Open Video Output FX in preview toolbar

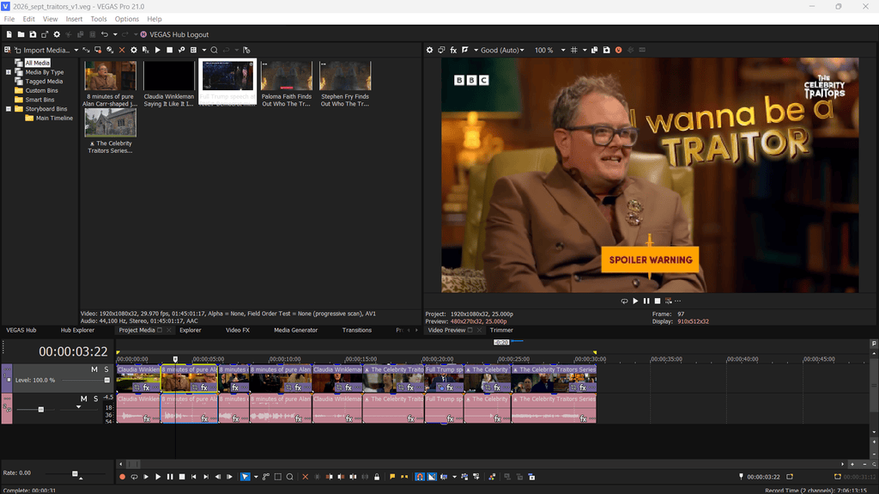453,50
